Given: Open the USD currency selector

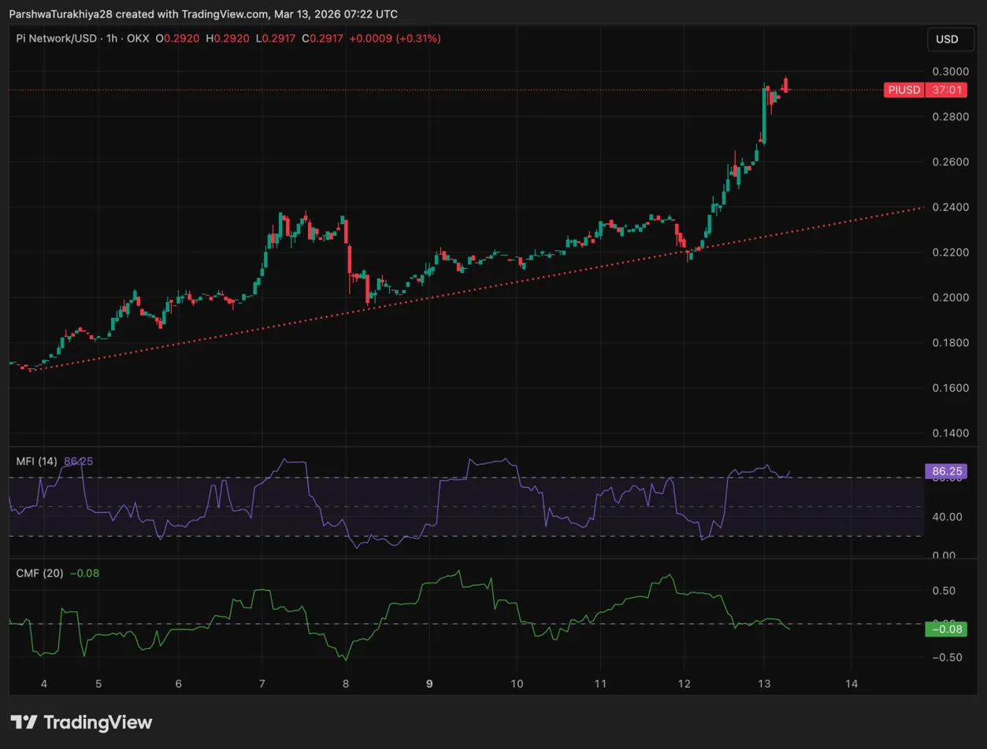Looking at the screenshot, I should [x=946, y=39].
